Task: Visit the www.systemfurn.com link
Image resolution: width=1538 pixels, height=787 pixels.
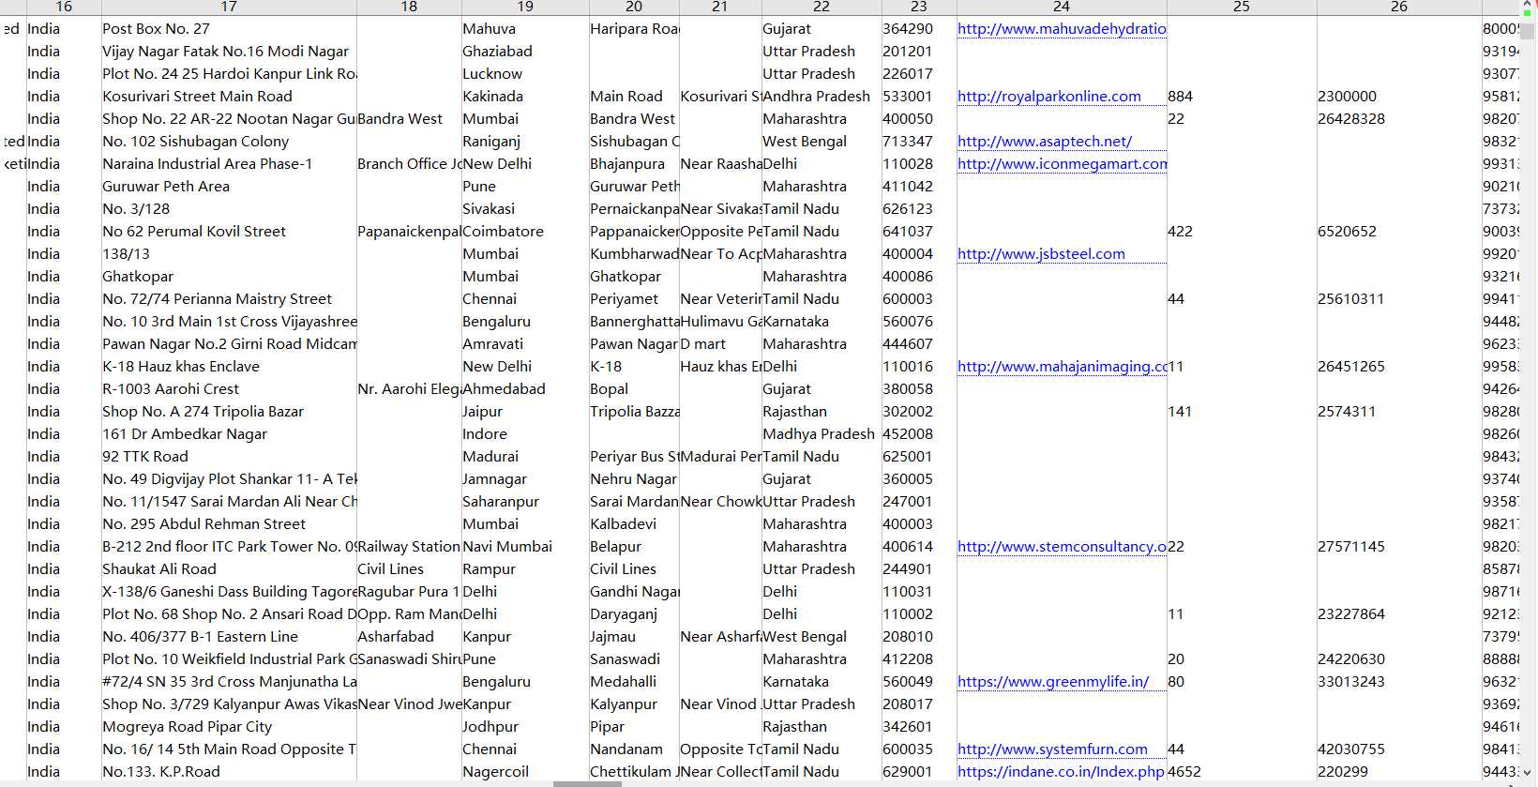Action: pyautogui.click(x=1052, y=749)
